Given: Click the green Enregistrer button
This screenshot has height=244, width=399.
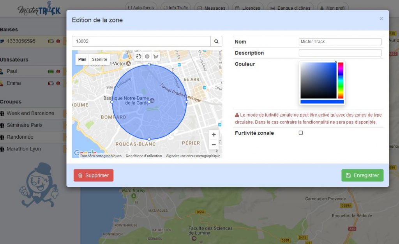Looking at the screenshot, I should pos(362,175).
